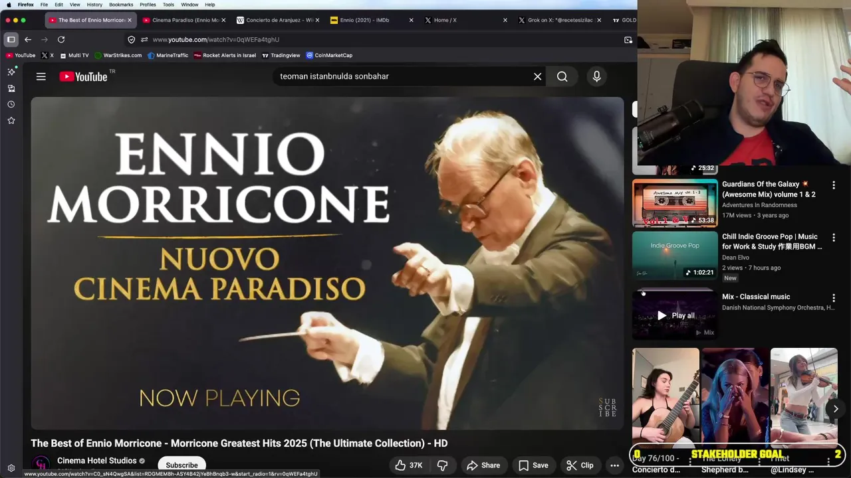Share the Ennio Morricone video

pos(483,465)
